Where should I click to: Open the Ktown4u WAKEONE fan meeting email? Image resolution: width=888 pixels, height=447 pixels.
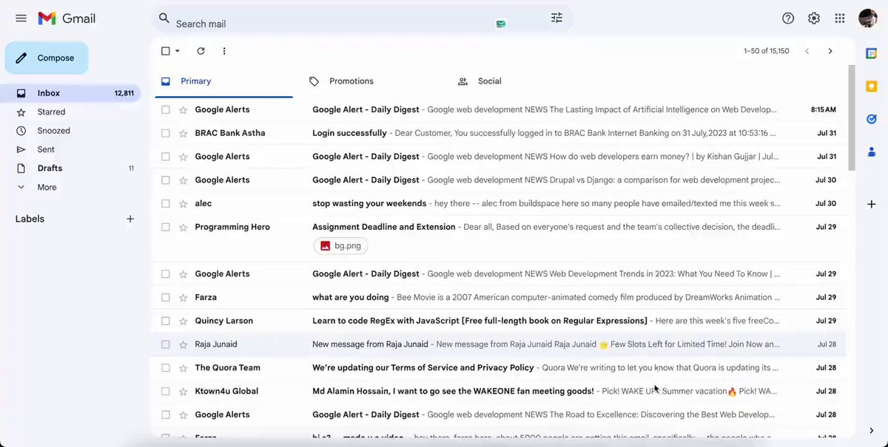tap(499, 391)
